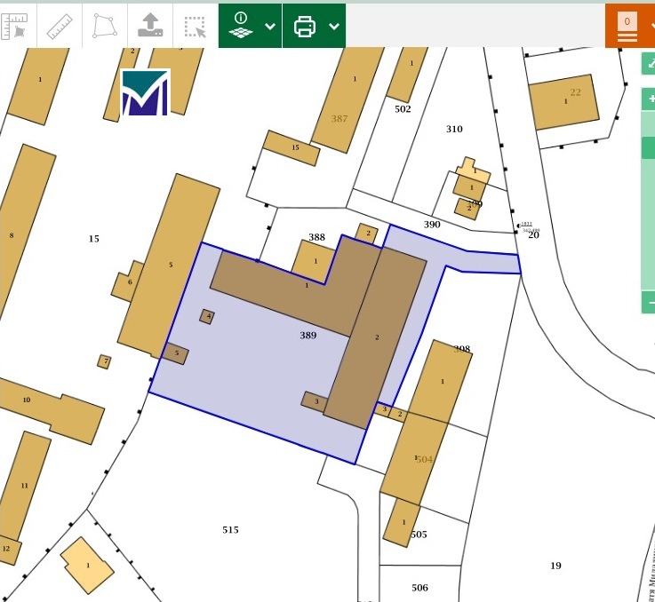Select the coordinate measurement tool

15,26
